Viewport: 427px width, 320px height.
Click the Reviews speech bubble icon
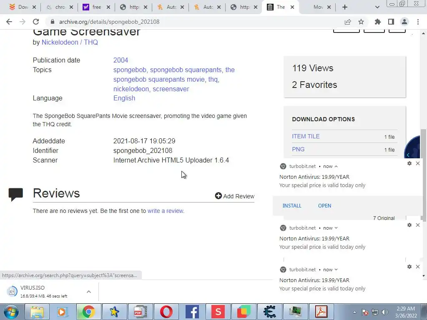[15, 194]
